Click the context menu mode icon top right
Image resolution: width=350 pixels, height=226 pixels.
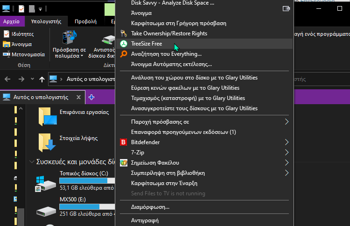286,9
